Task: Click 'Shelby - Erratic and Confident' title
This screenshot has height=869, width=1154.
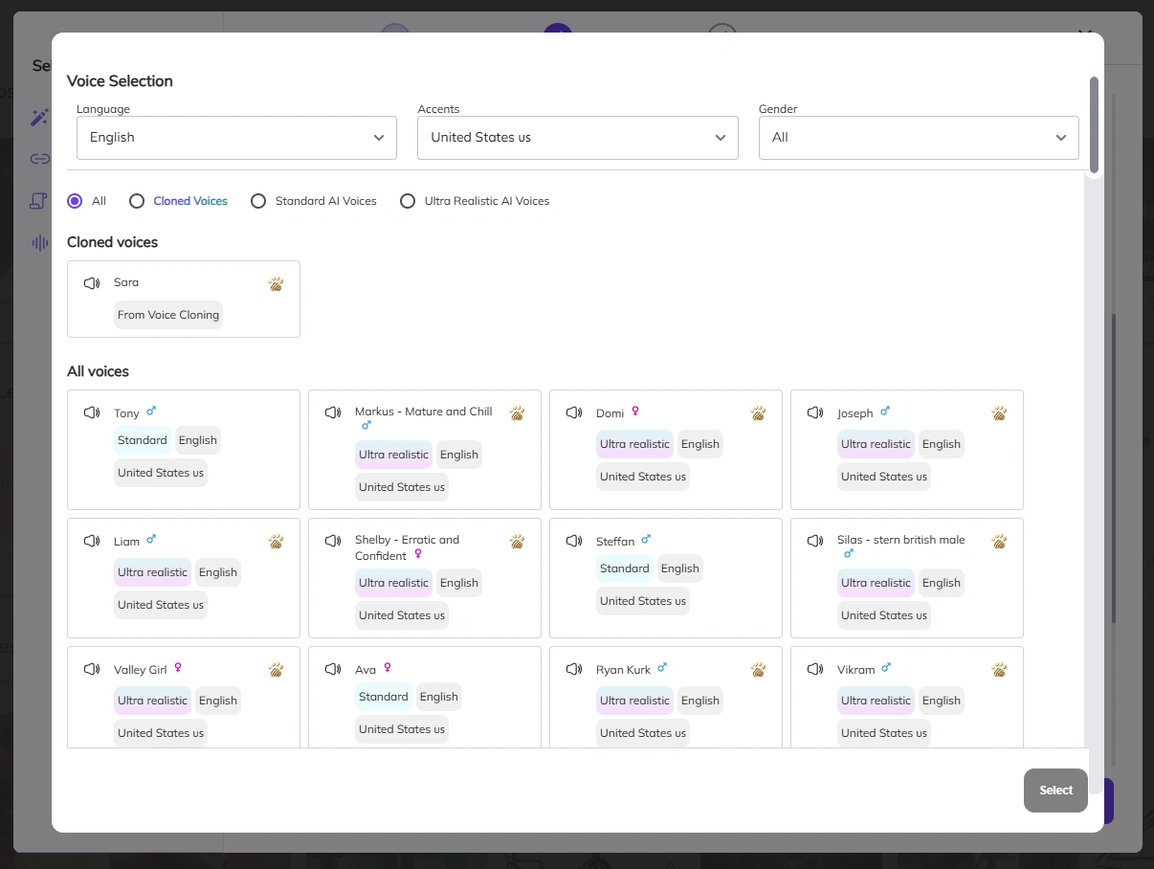Action: pos(407,547)
